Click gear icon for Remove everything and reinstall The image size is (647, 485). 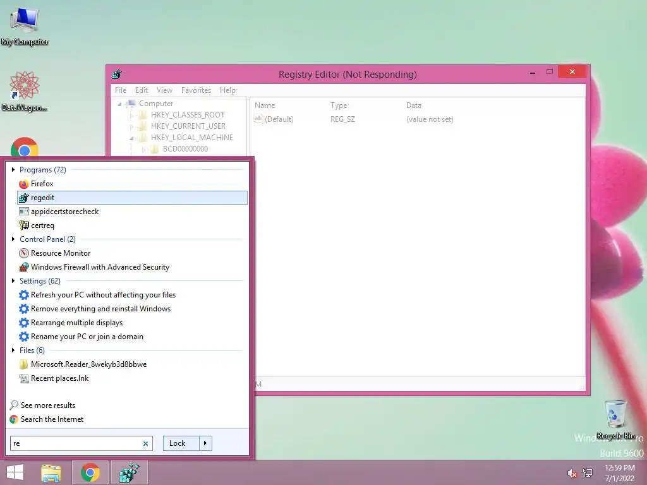24,308
